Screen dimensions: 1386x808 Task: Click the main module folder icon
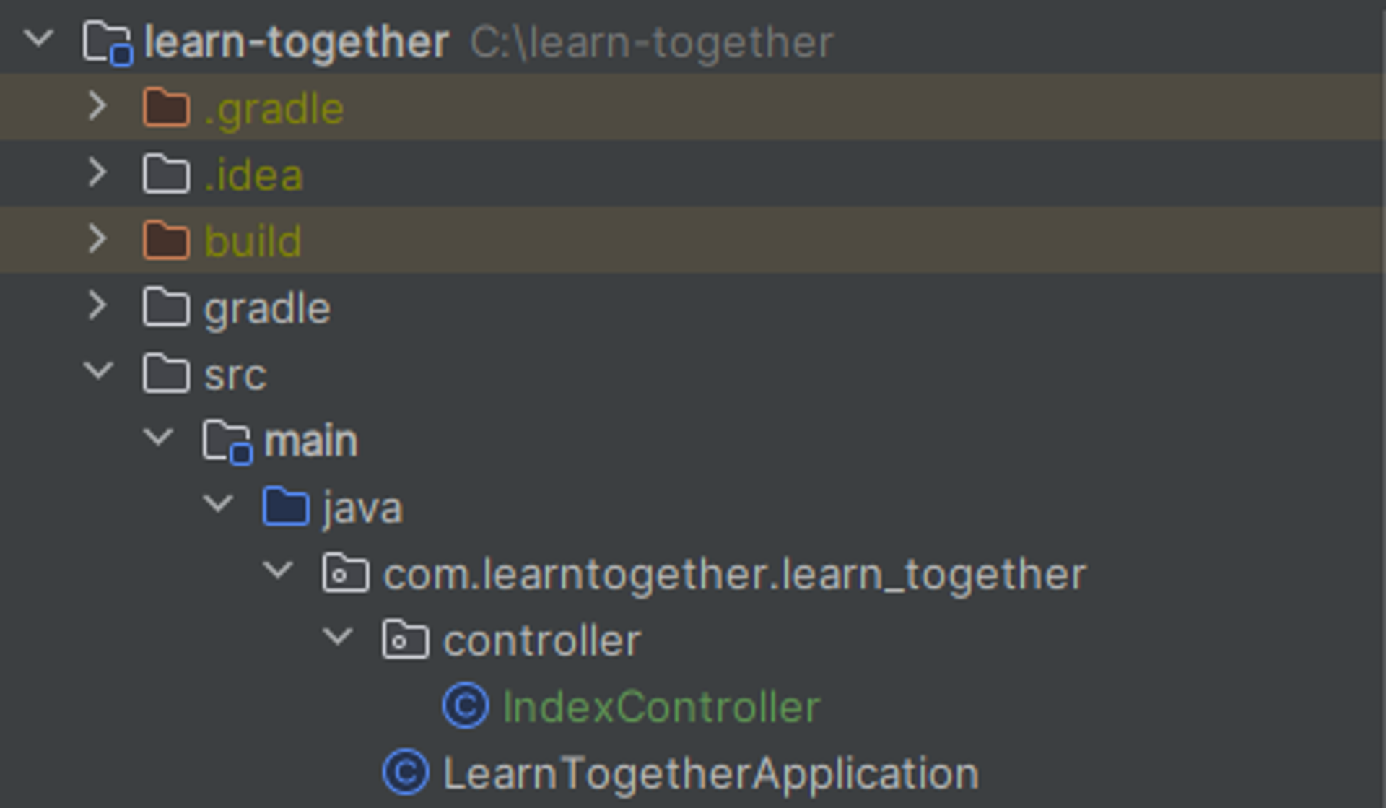tap(227, 441)
